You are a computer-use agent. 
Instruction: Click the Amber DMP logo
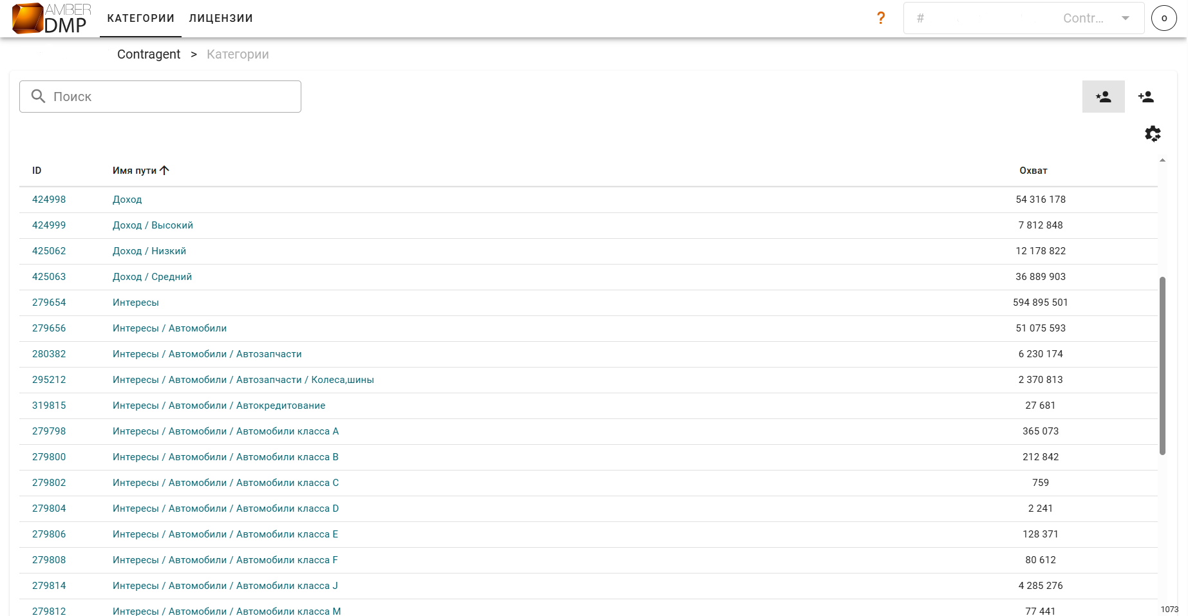tap(52, 18)
